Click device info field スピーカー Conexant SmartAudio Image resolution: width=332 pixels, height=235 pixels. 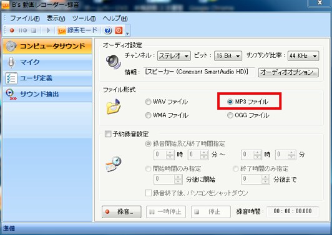(x=199, y=72)
